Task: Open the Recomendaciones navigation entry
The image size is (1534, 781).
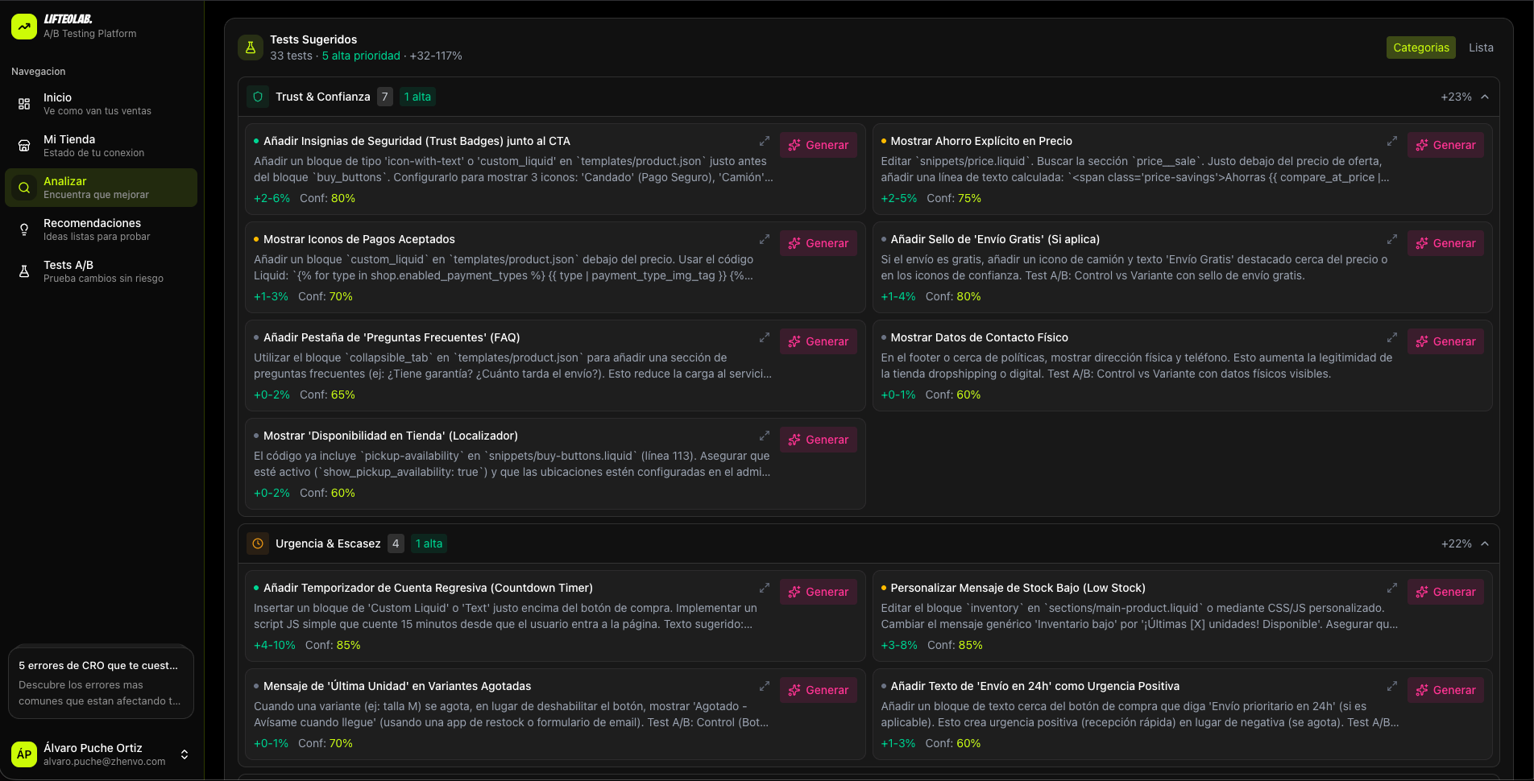Action: click(x=92, y=229)
